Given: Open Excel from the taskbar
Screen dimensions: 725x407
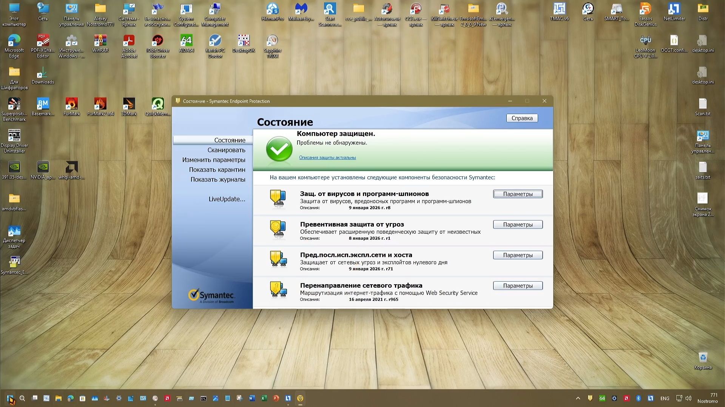Looking at the screenshot, I should (x=264, y=398).
